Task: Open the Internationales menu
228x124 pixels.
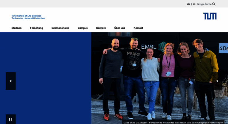Action: 60,28
